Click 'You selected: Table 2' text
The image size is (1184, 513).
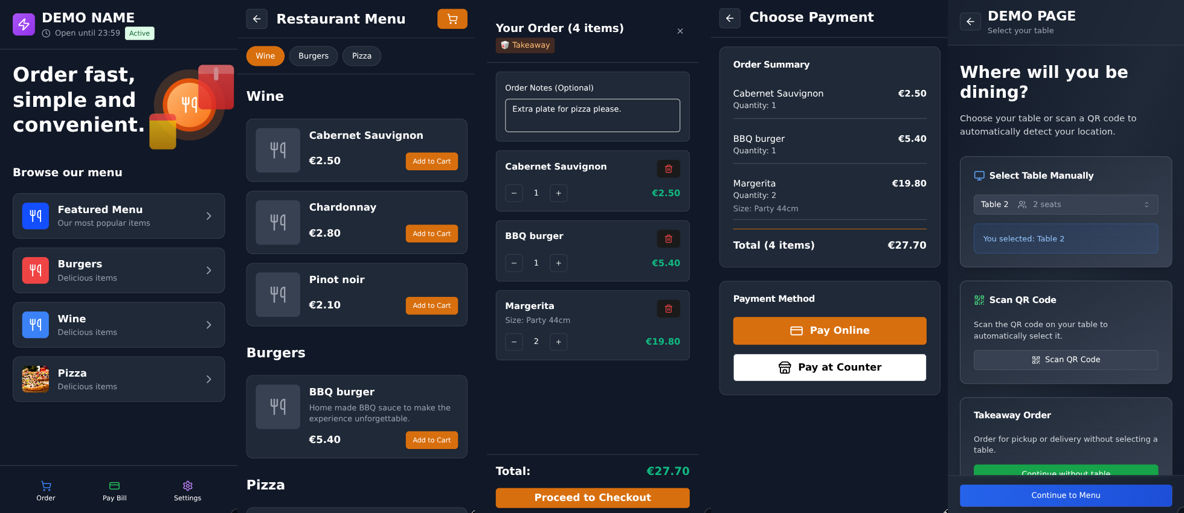click(1023, 239)
